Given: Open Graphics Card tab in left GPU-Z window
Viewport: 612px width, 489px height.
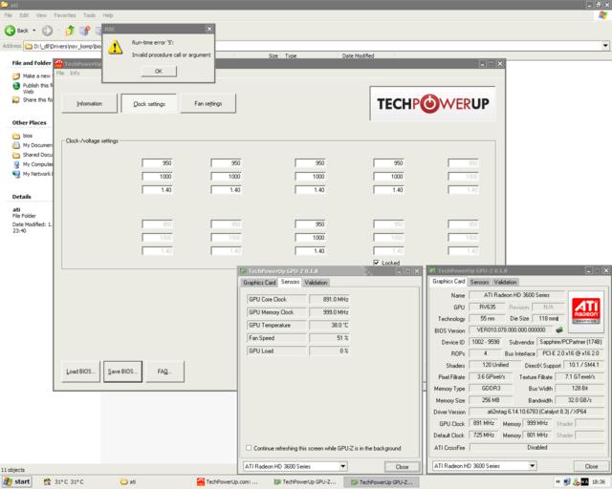Looking at the screenshot, I should (259, 283).
